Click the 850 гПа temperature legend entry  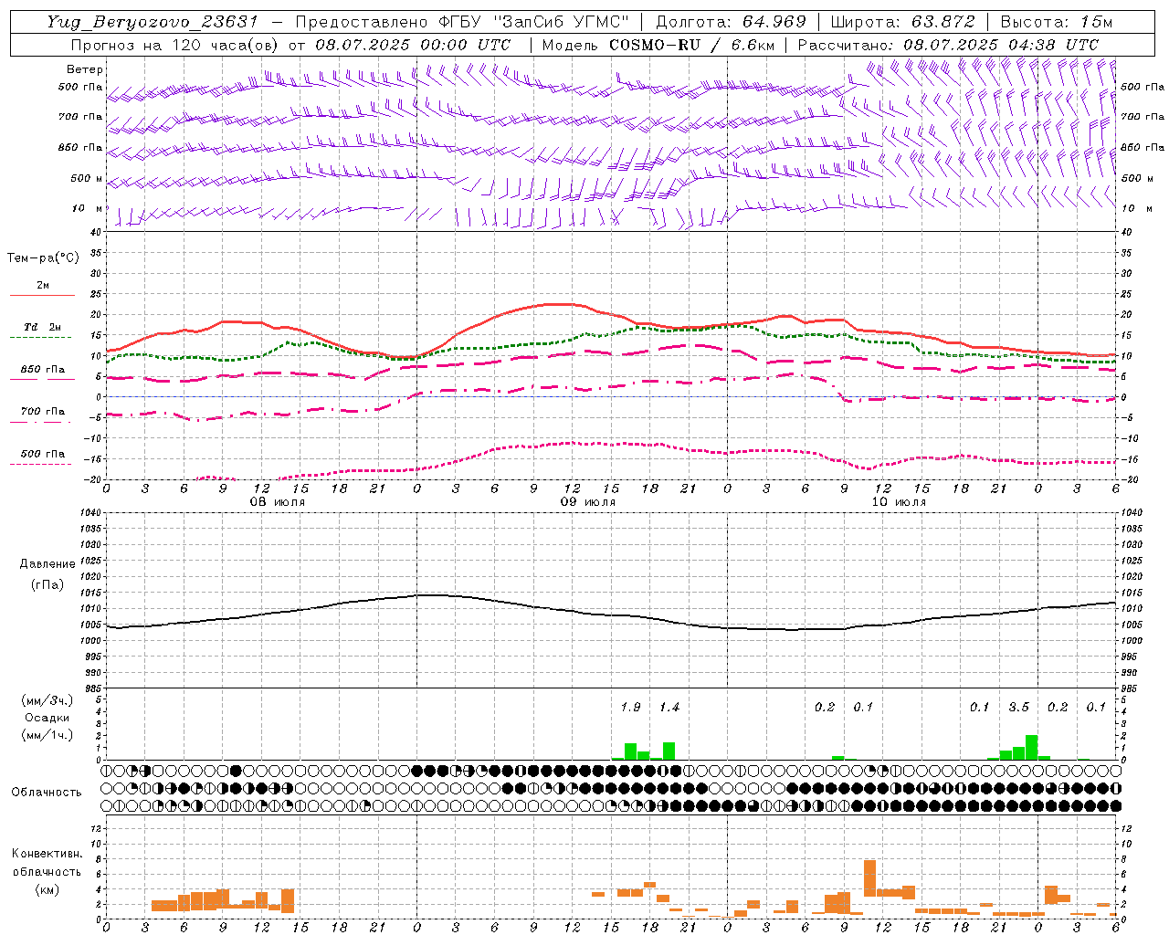point(42,370)
